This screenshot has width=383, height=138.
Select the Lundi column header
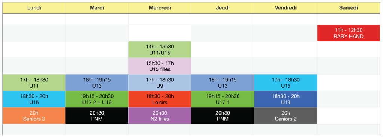coord(34,8)
